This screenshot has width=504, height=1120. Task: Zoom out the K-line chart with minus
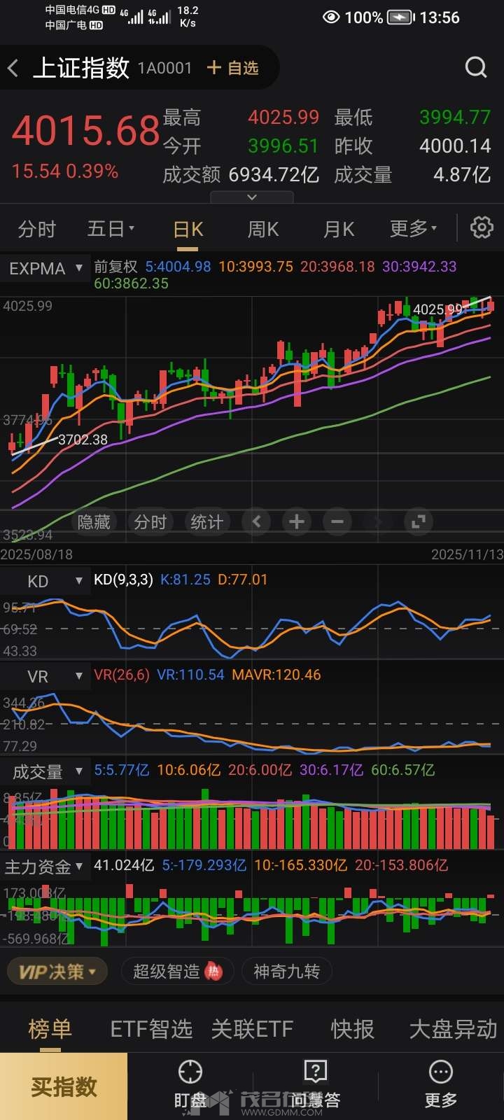point(337,521)
